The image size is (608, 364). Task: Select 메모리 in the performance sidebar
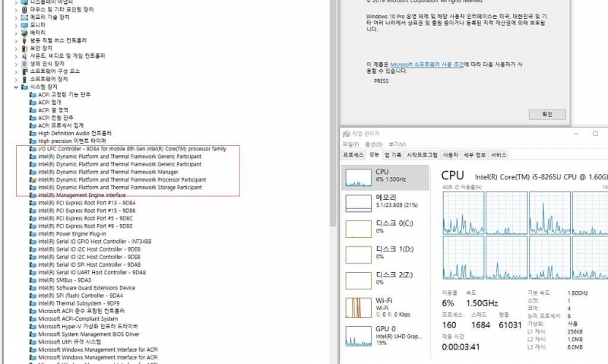(385, 203)
